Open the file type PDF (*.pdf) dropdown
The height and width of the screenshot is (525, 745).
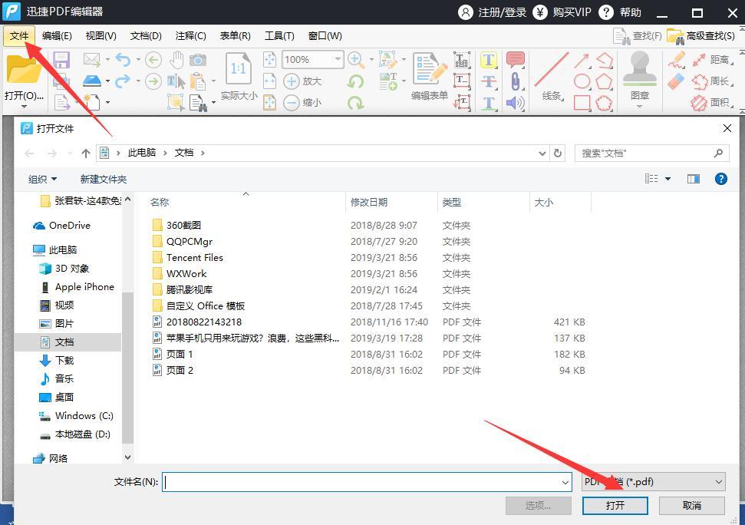(653, 482)
